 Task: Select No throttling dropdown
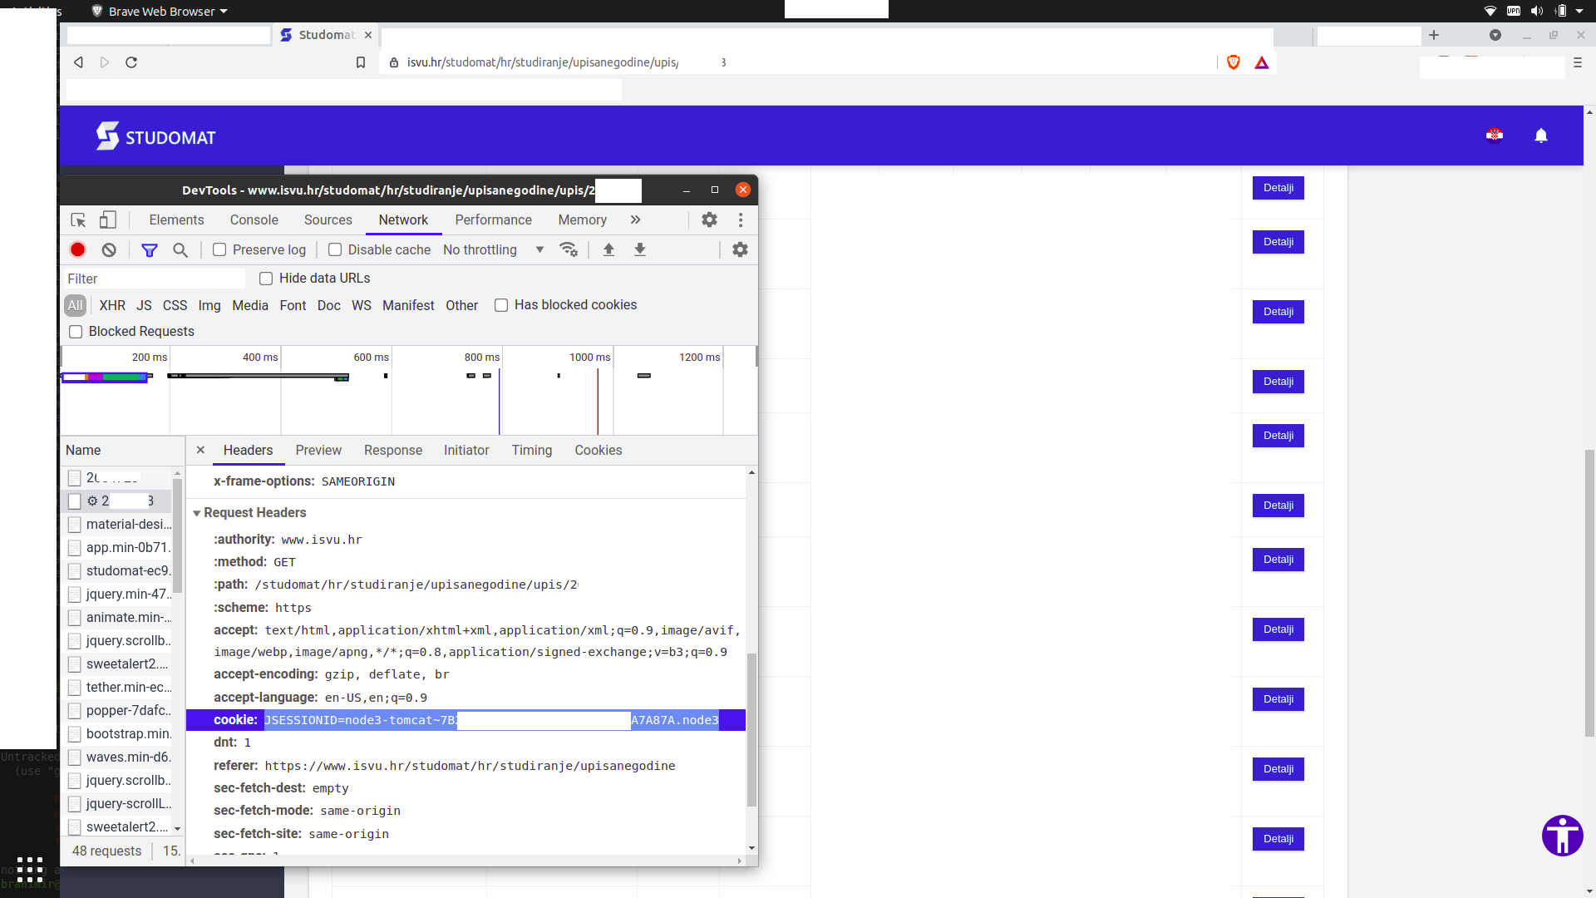coord(491,249)
